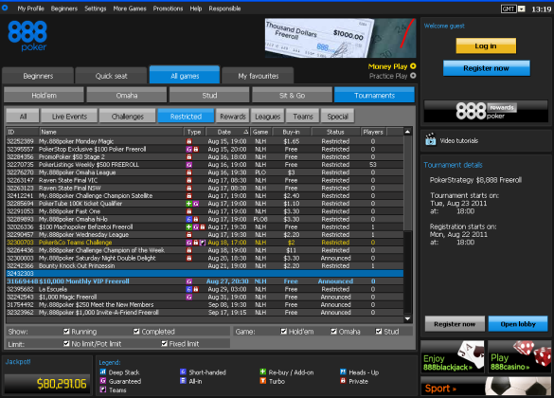
Task: Open the 888 poker rewards banner
Action: 486,111
